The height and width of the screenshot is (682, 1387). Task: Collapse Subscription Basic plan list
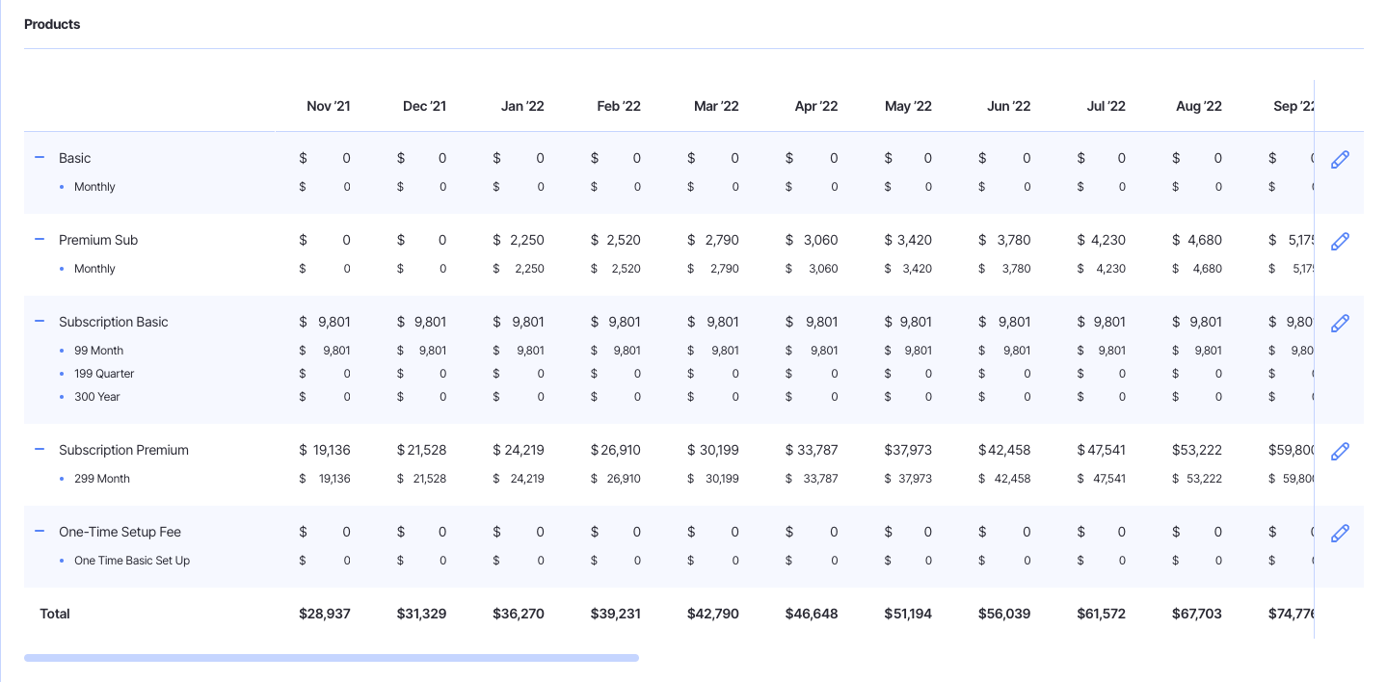point(40,322)
